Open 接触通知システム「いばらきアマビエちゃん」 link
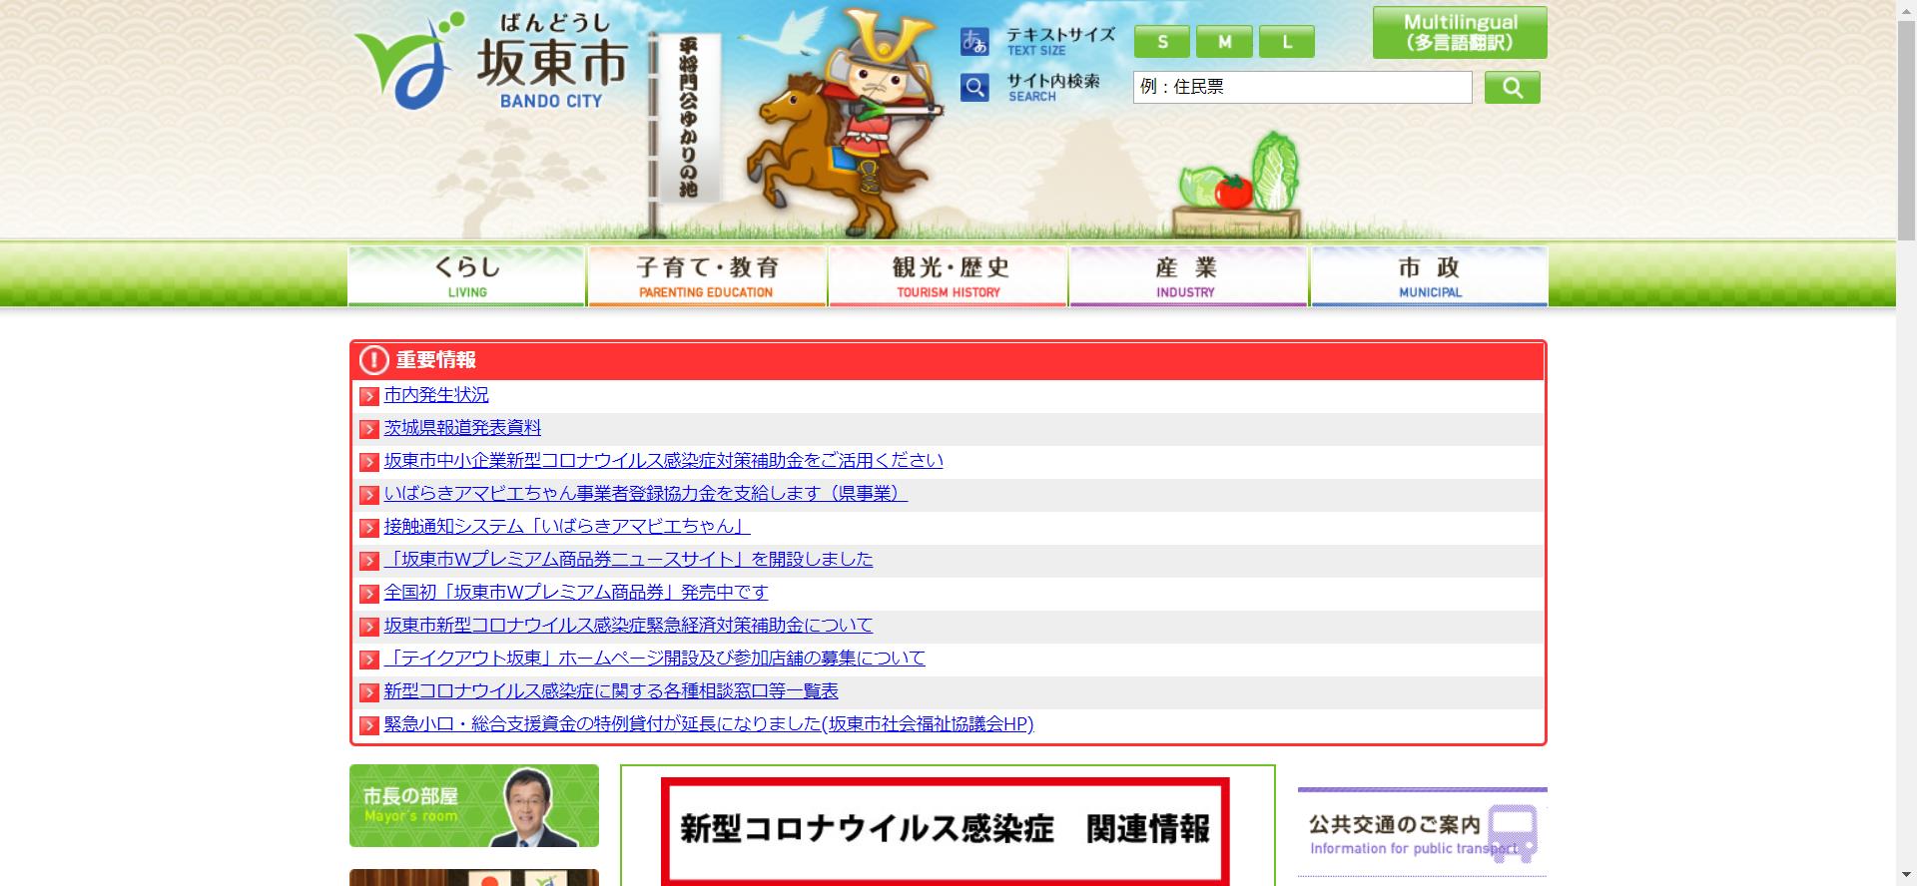This screenshot has height=886, width=1917. tap(566, 527)
